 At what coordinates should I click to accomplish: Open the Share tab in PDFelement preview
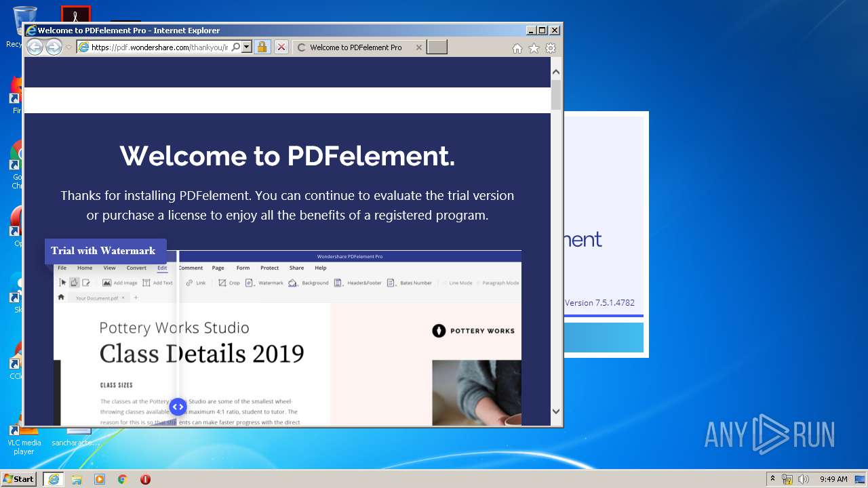click(296, 268)
